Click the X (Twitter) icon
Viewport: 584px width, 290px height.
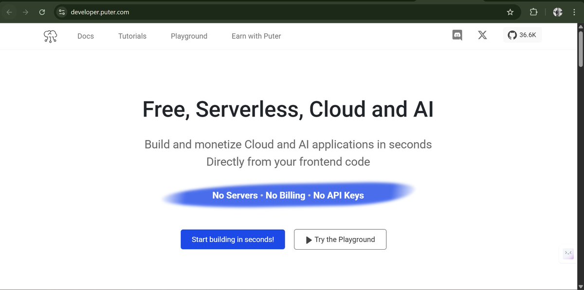[482, 35]
